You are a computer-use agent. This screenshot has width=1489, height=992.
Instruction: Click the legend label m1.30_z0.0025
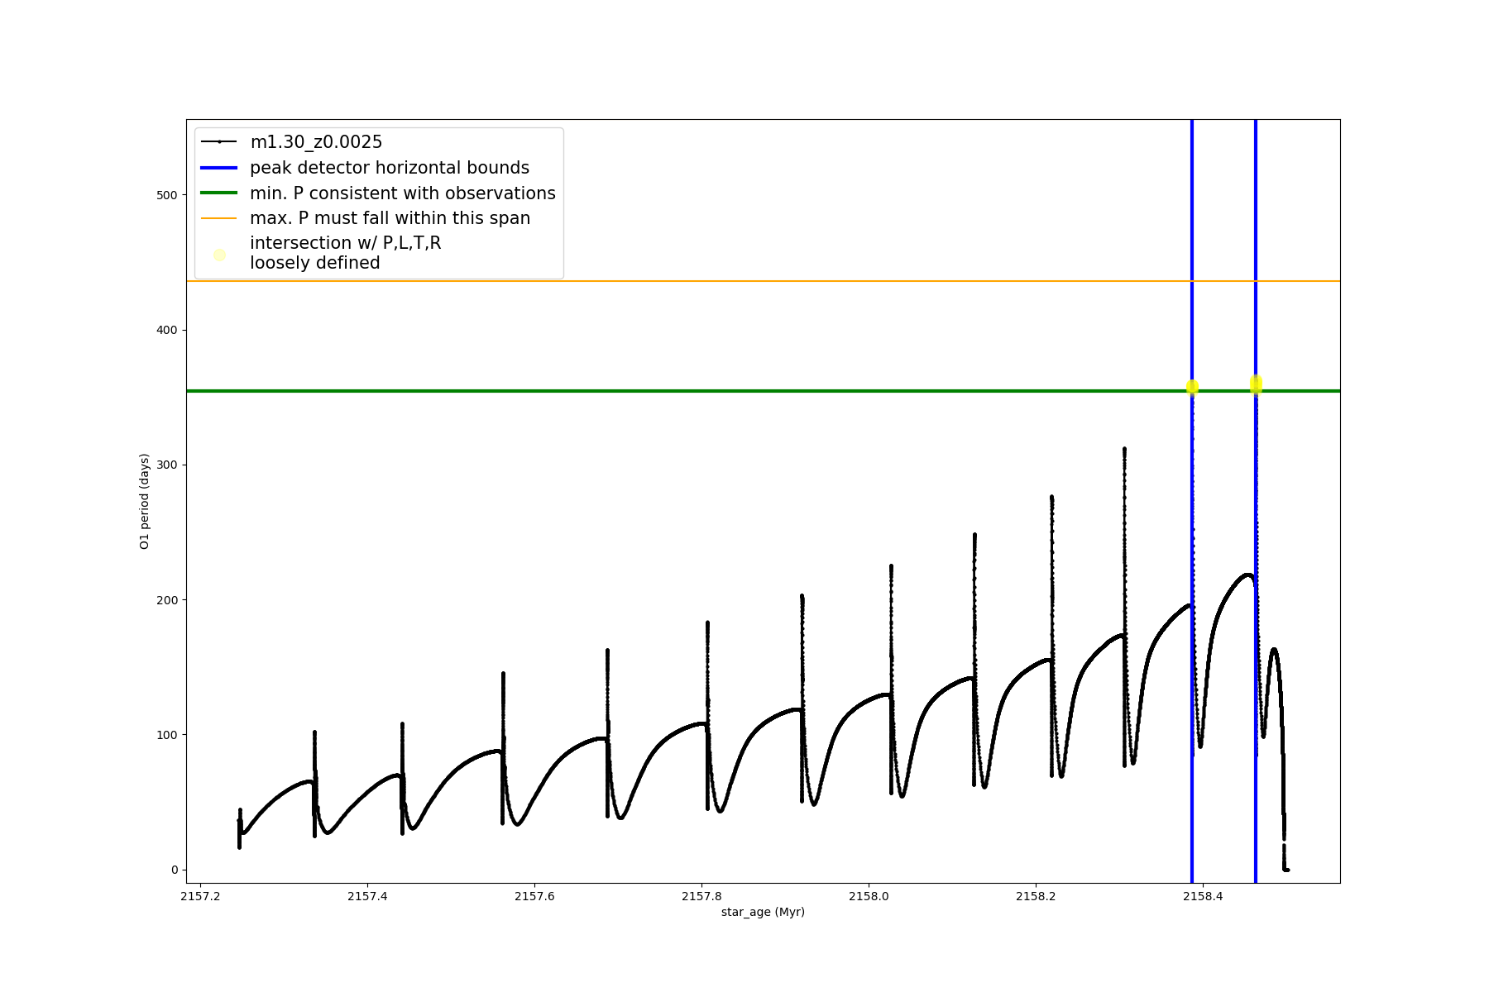point(316,142)
